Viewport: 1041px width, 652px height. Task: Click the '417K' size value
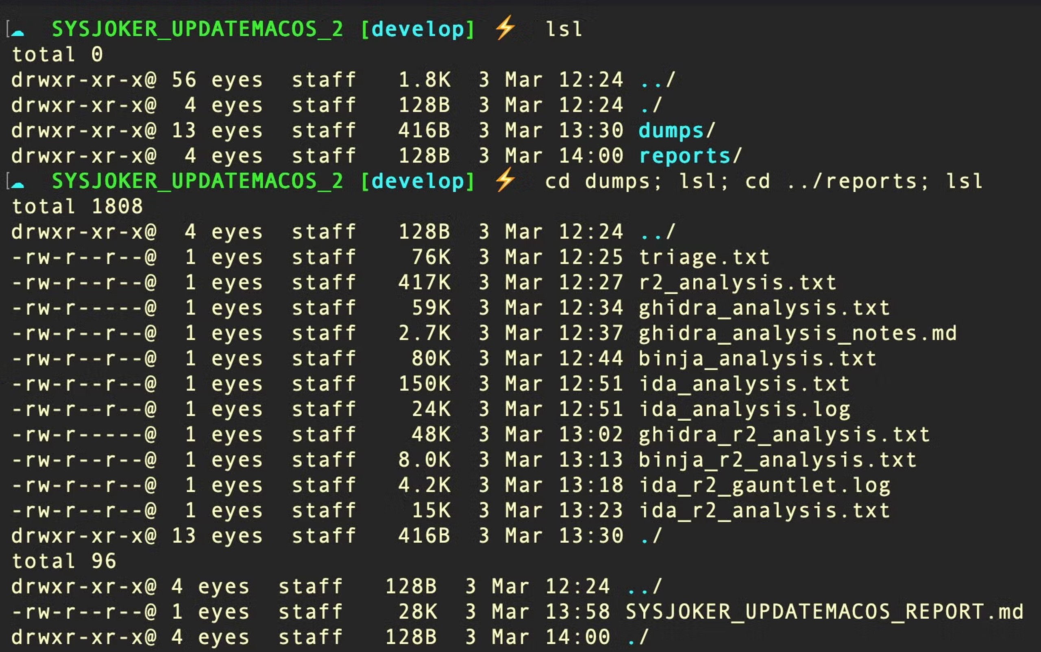click(425, 283)
